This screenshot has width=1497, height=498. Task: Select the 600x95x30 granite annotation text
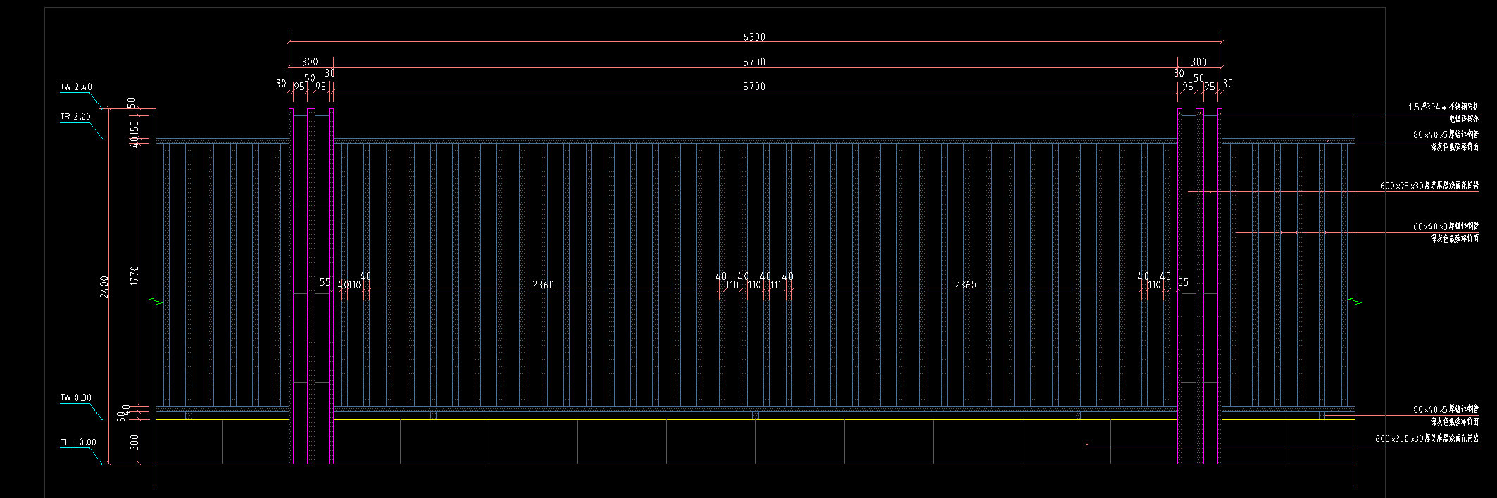1429,186
